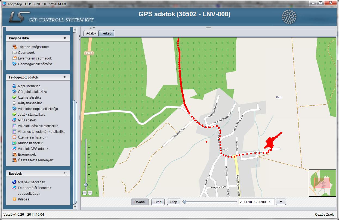Open Nyelvek, szövegek globe icon
Viewport: 339px width, 220px height.
pyautogui.click(x=15, y=182)
